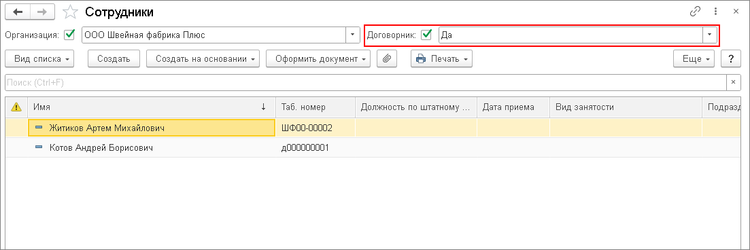Image resolution: width=750 pixels, height=250 pixels.
Task: Clear the search field with X button
Action: (734, 83)
